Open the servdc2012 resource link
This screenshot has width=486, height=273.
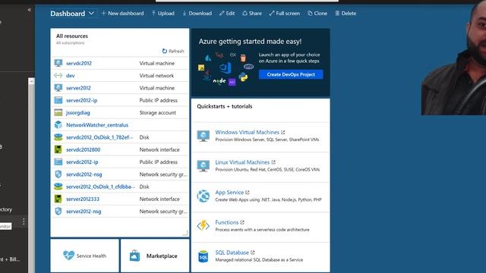pos(79,63)
